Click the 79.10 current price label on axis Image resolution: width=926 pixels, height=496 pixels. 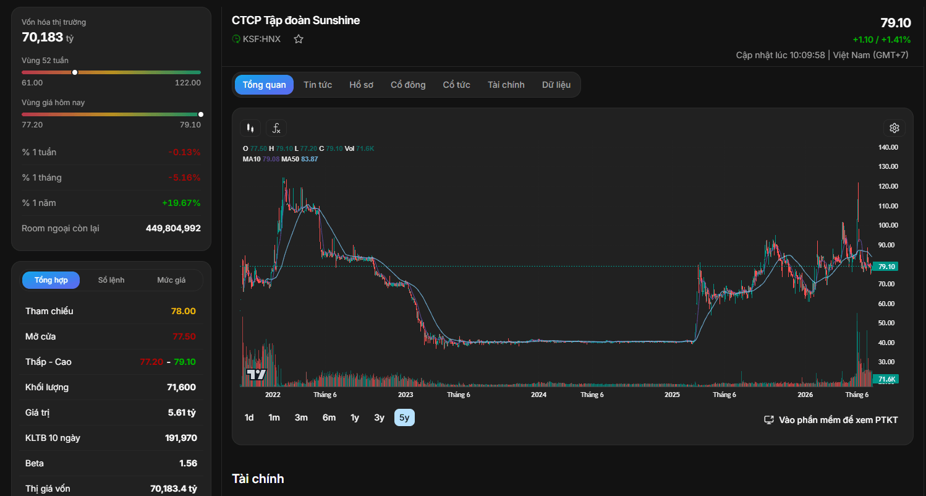887,267
